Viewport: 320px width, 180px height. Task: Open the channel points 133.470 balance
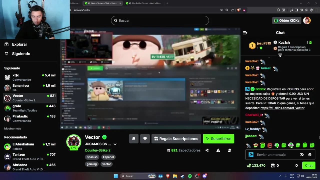256,165
